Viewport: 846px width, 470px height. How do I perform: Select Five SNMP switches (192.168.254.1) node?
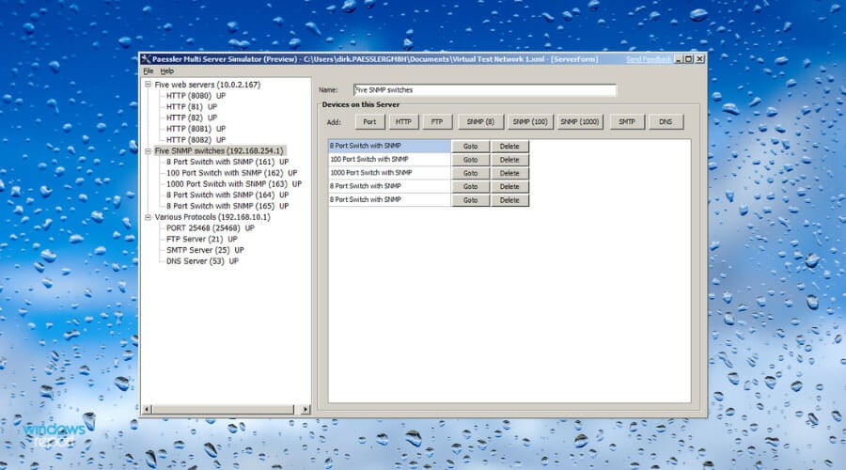218,151
